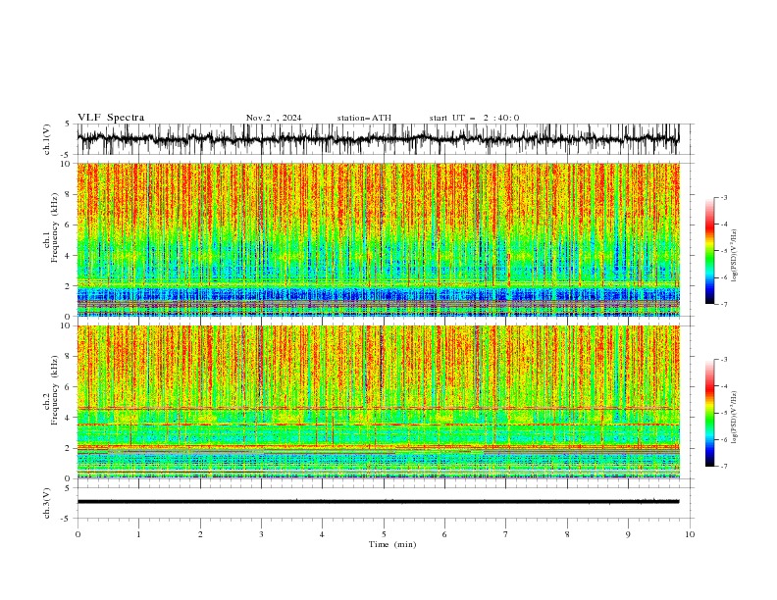Click the 'start UT = 2 :40: 0' label
Viewport: 777px width, 600px height.
[x=474, y=118]
